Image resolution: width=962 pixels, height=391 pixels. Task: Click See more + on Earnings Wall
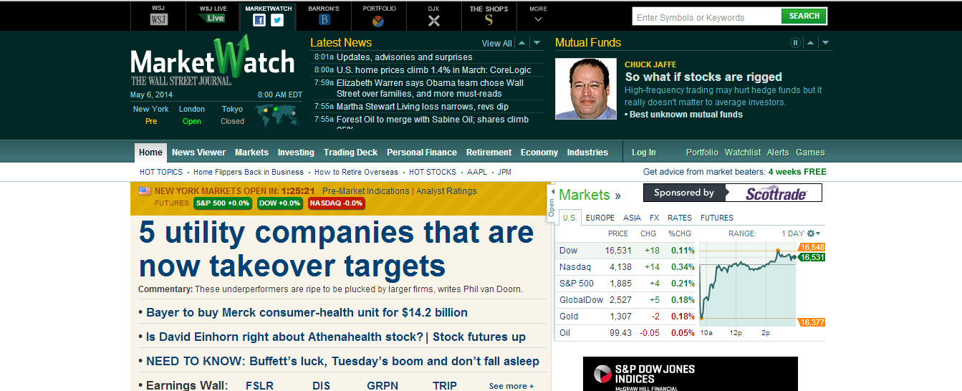coord(511,386)
